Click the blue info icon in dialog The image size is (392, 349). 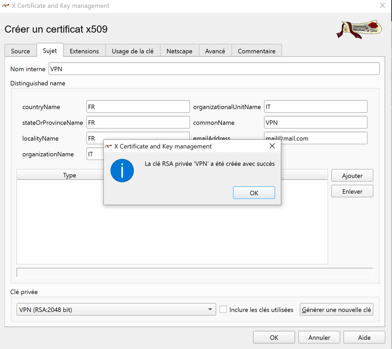pyautogui.click(x=122, y=170)
